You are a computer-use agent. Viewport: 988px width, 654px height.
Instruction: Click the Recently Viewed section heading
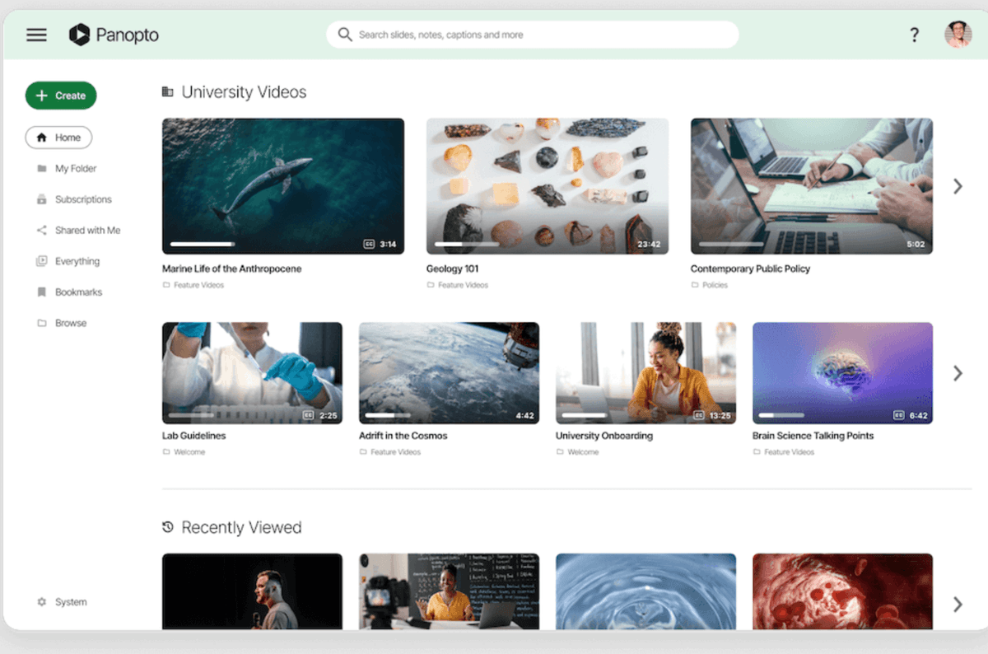(241, 527)
